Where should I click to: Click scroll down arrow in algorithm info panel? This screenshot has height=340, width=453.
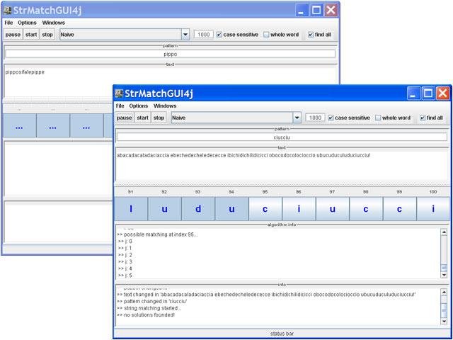444,275
